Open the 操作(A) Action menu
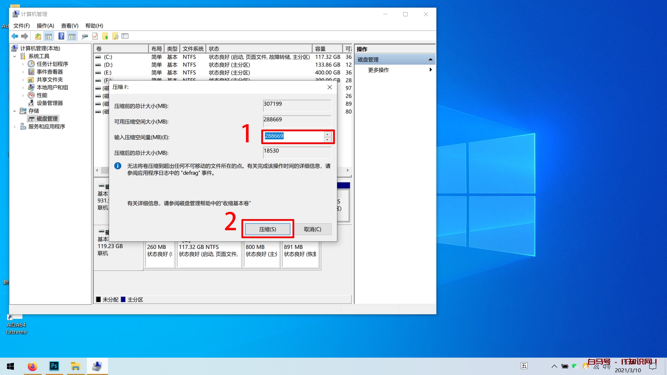This screenshot has width=667, height=375. coord(45,26)
